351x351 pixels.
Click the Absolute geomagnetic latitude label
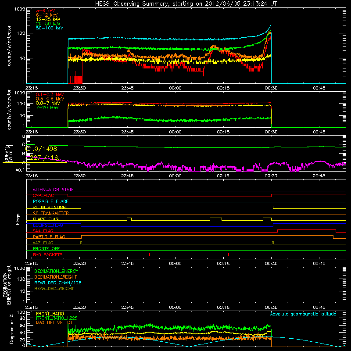[303, 314]
